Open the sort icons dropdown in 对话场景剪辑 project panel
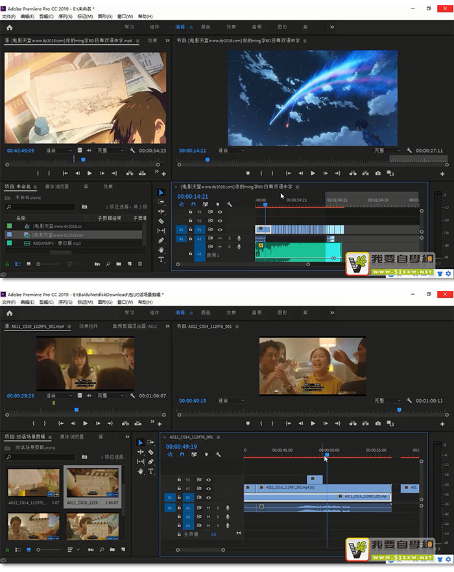 [73, 550]
